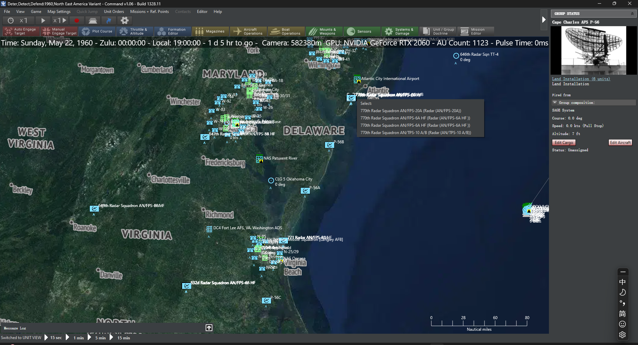
Task: Click the vehicle silhouette toolbar icon
Action: (93, 21)
